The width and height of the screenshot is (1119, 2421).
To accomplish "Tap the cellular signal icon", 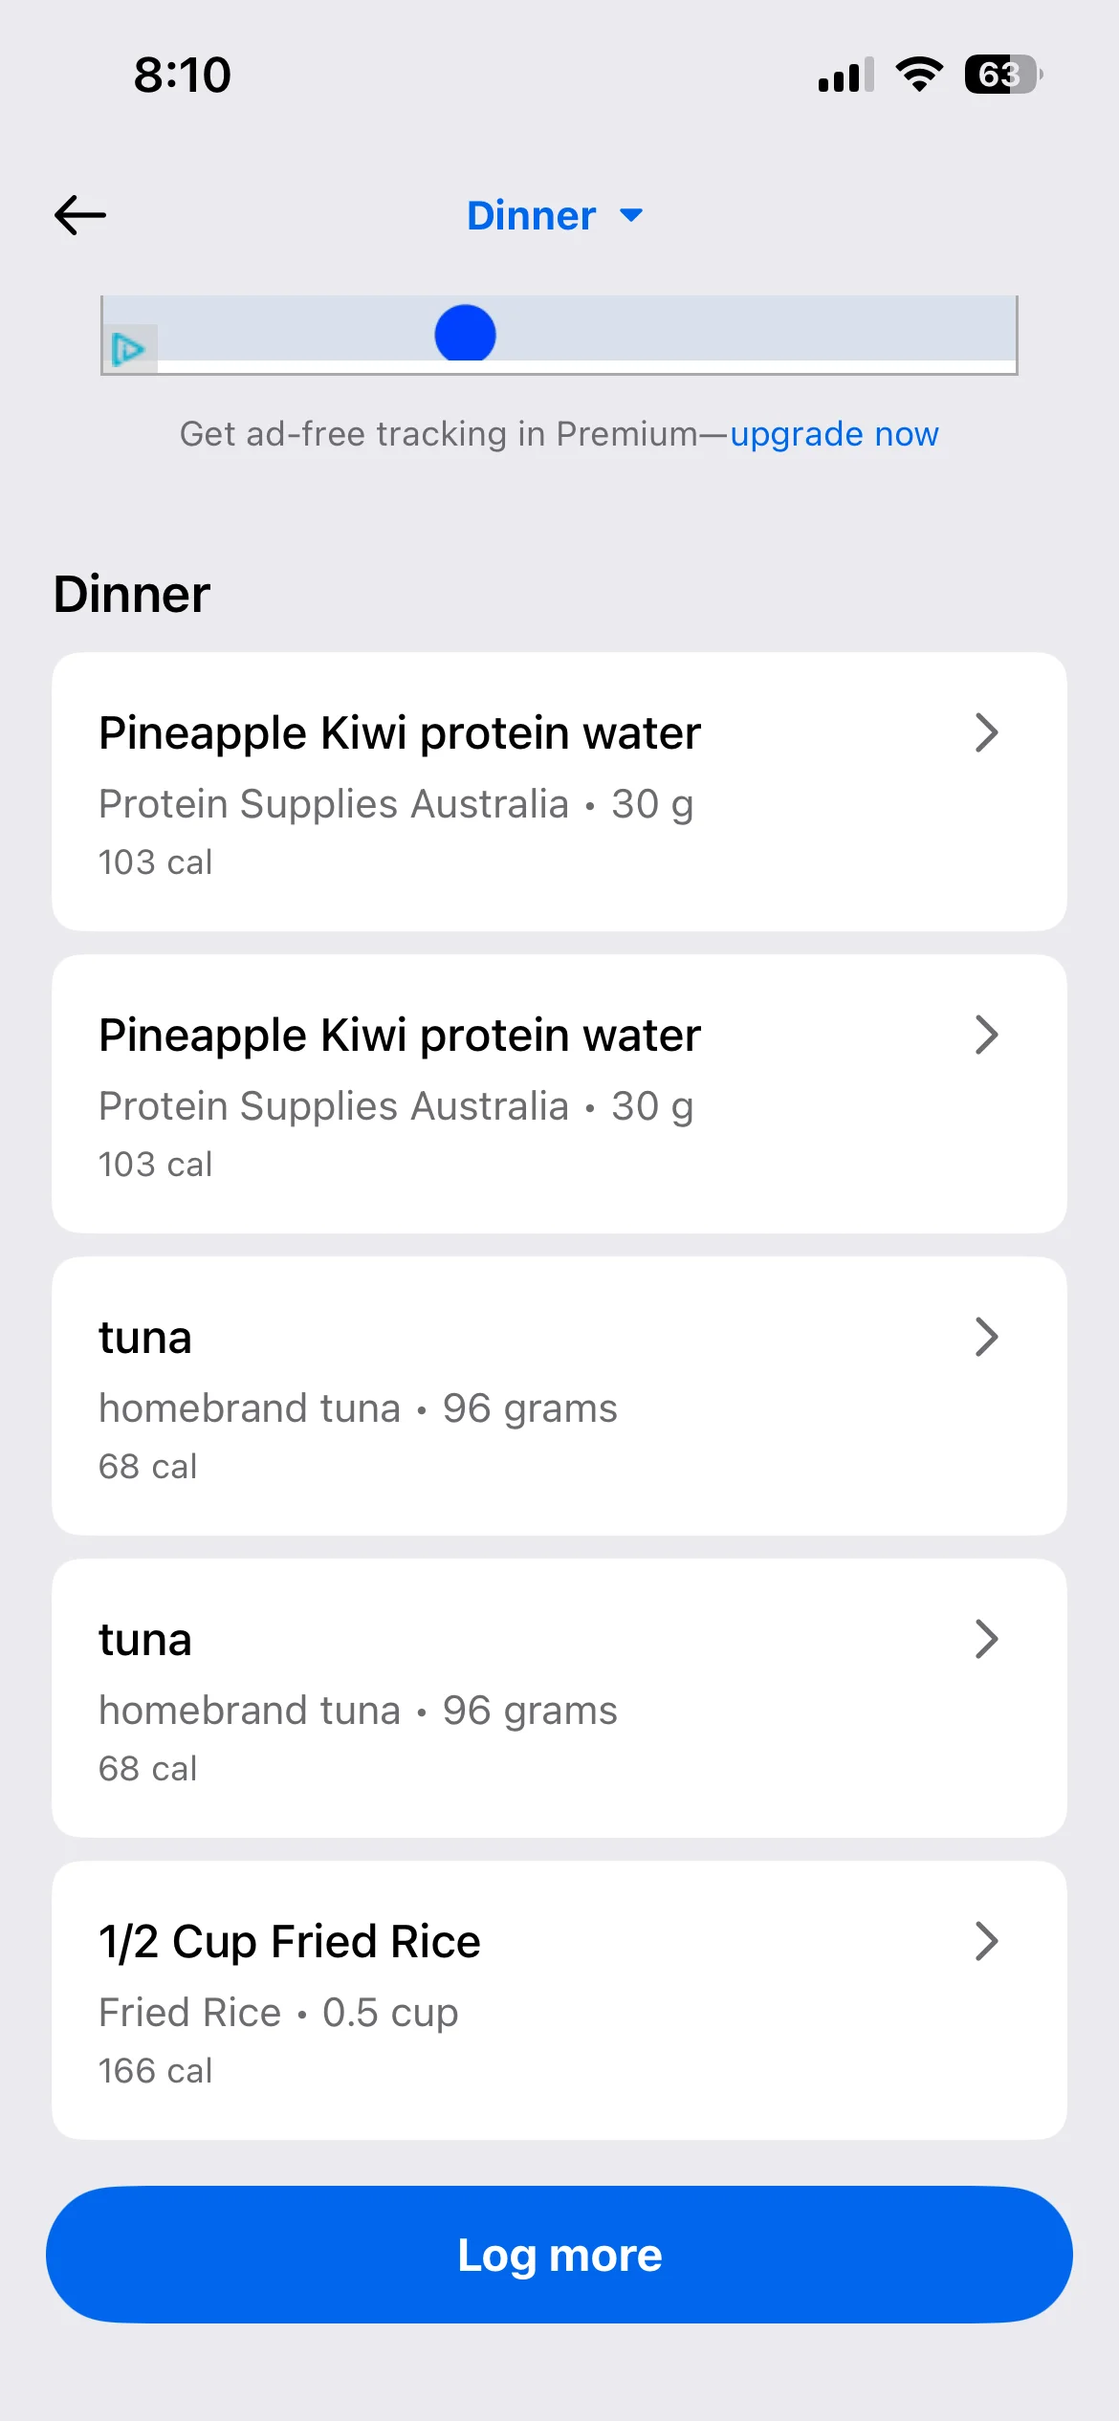I will (845, 75).
